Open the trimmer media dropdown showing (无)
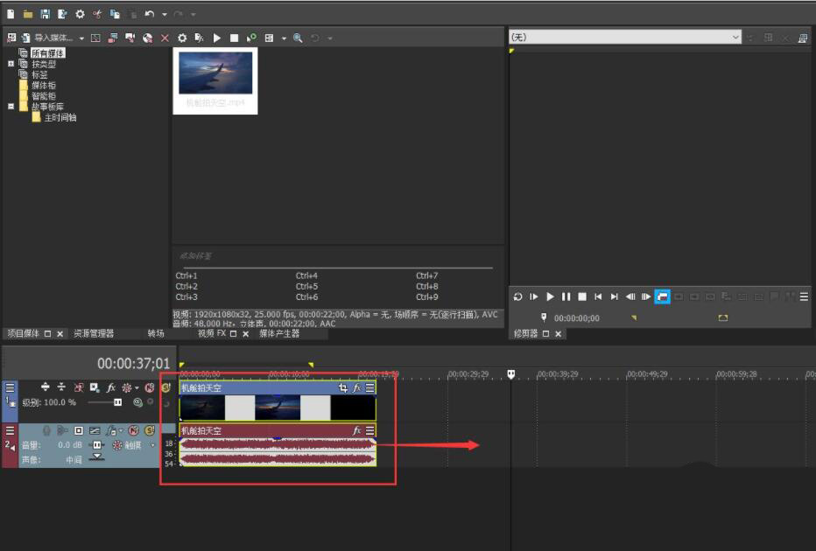 click(735, 38)
